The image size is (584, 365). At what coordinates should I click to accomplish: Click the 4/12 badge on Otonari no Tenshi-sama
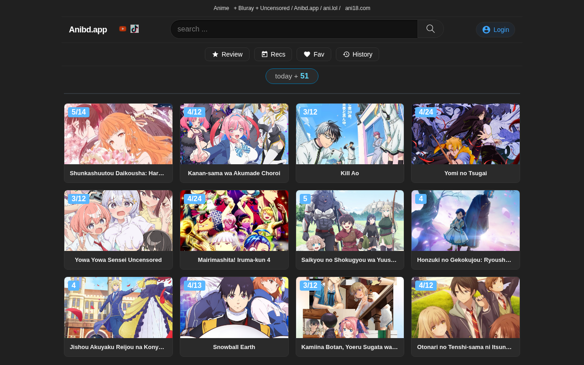pos(426,286)
